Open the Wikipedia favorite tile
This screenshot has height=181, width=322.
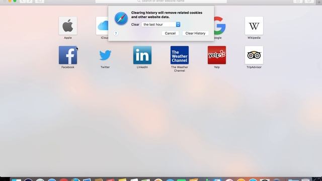[254, 26]
